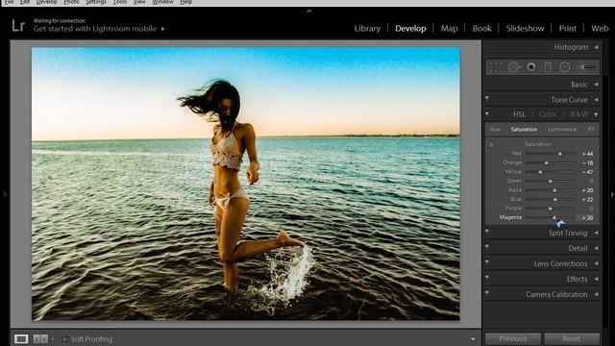Screen dimensions: 615x346
Task: Expand the Effects panel triangle
Action: click(x=596, y=279)
